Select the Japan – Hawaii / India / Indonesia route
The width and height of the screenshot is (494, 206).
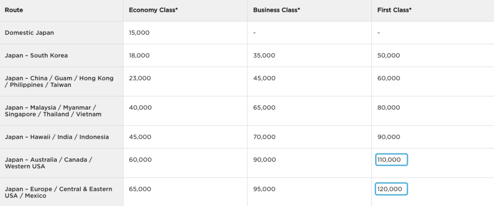click(x=57, y=137)
